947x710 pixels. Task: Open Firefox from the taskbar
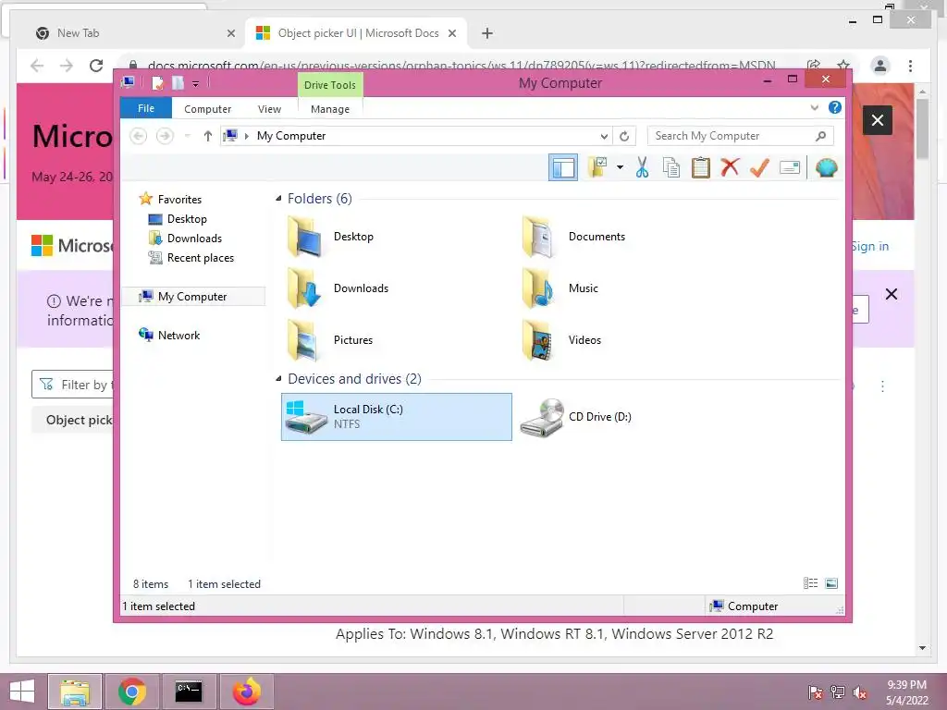246,692
